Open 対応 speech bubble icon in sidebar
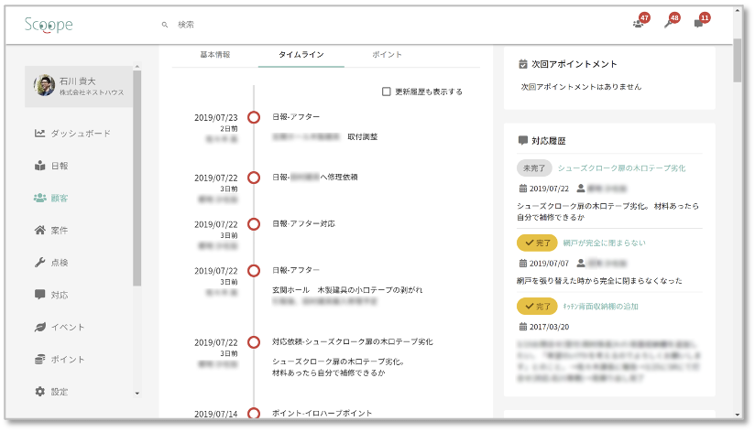The width and height of the screenshot is (755, 432). (x=39, y=295)
